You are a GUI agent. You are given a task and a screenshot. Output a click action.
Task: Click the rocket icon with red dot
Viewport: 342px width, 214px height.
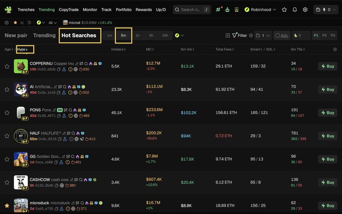(x=218, y=10)
